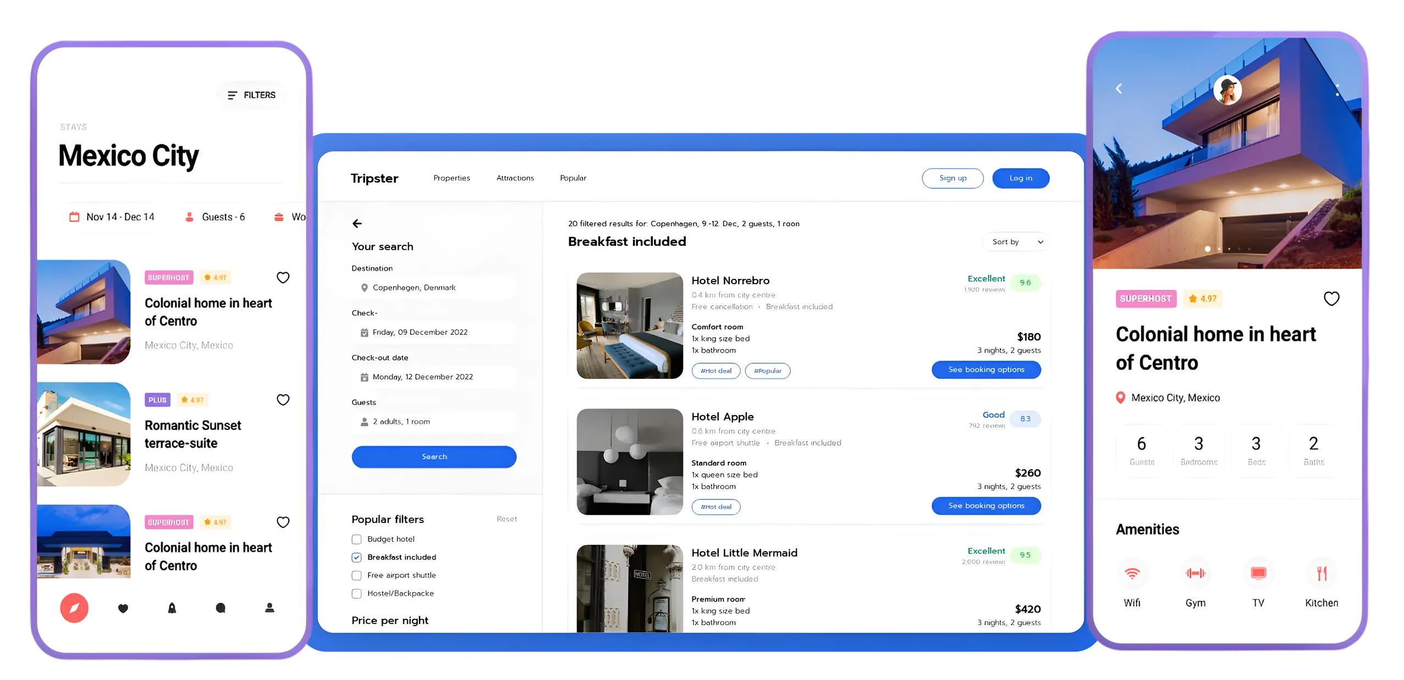Check the Hostel/Backpacker filter
Viewport: 1404px width, 680px height.
click(x=356, y=594)
